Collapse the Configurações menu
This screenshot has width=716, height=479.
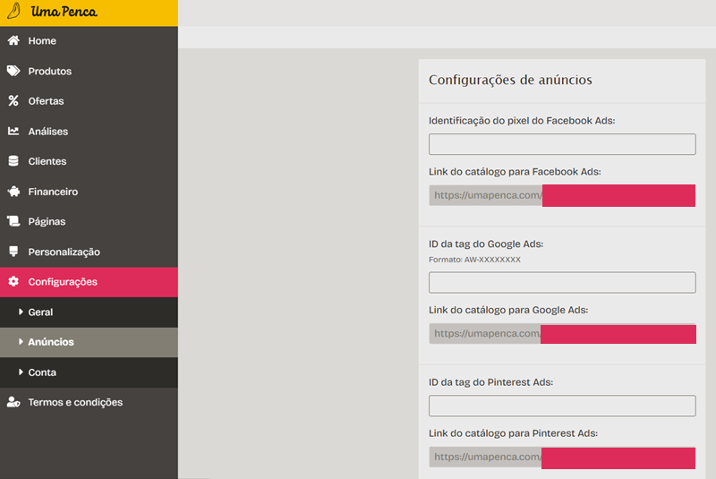pyautogui.click(x=89, y=282)
